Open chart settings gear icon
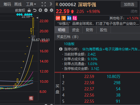 pyautogui.click(x=52, y=10)
